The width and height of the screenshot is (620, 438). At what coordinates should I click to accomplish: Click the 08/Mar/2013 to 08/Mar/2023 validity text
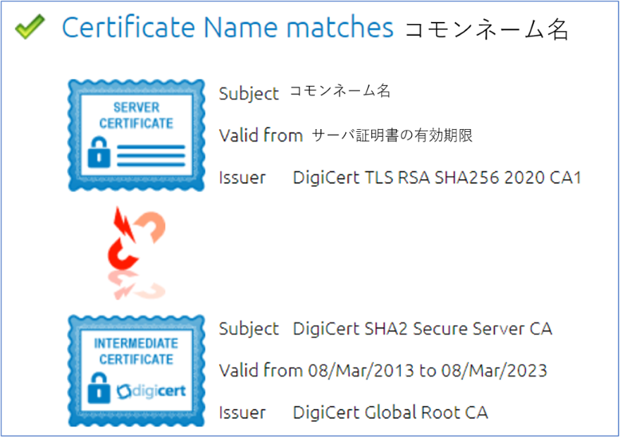(x=428, y=371)
